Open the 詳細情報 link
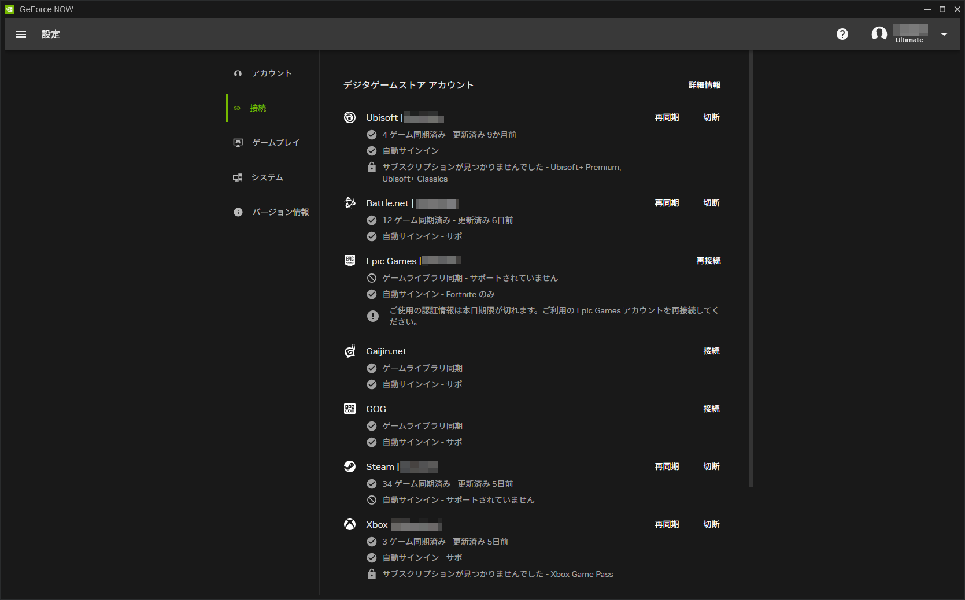Image resolution: width=965 pixels, height=600 pixels. (704, 85)
